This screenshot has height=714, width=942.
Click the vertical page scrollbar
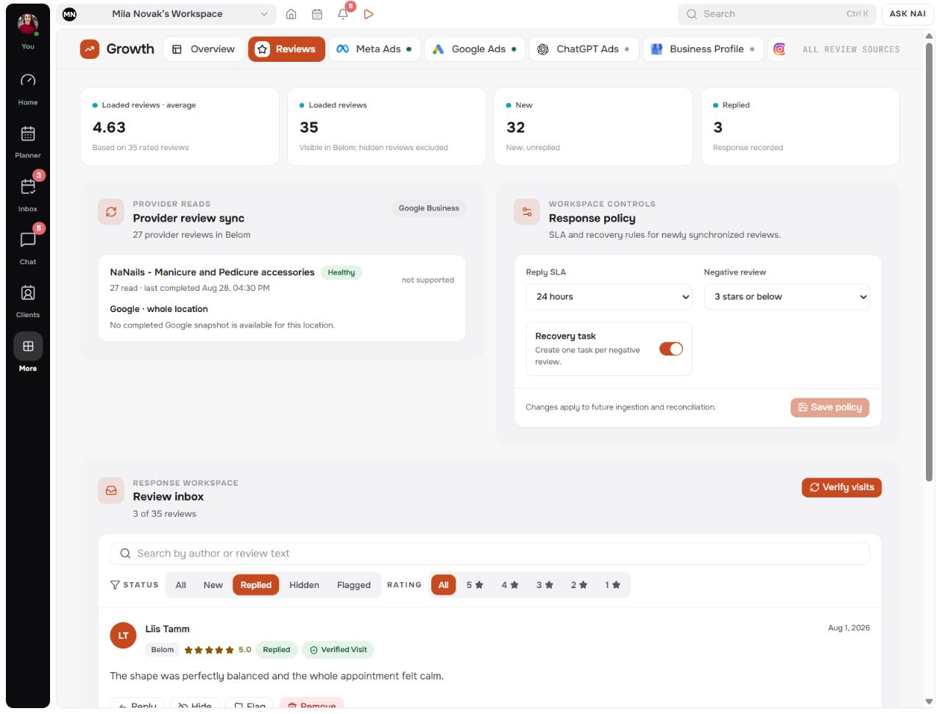tap(929, 261)
